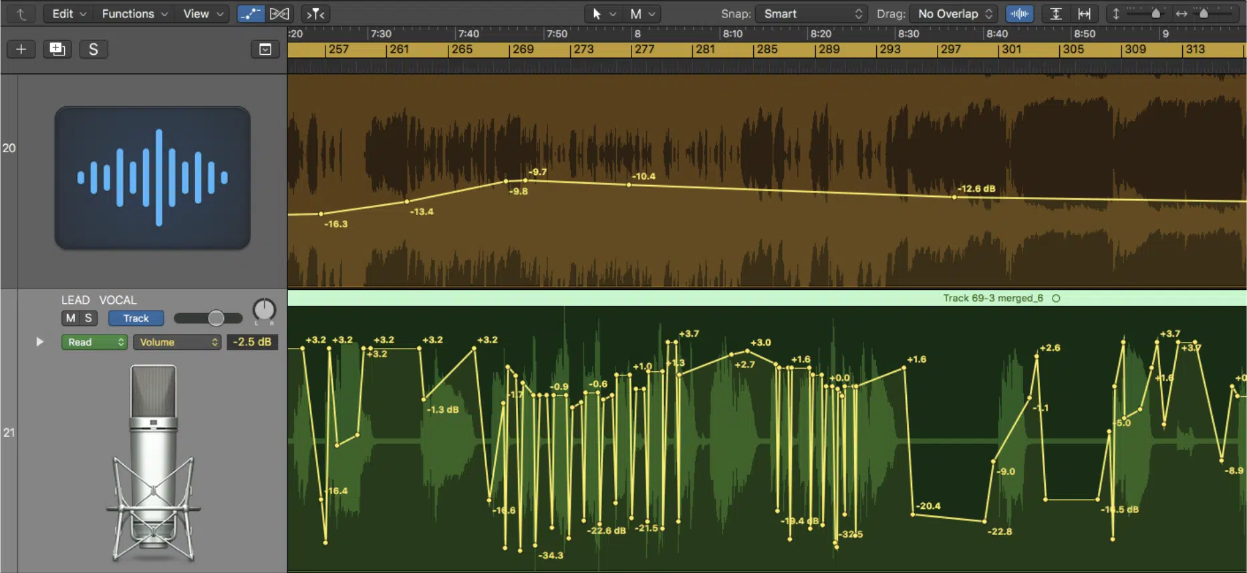Click bar 313 in the ruler

point(1195,49)
